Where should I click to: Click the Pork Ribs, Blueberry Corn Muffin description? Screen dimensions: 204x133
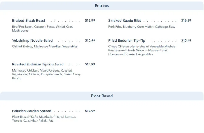coord(141,27)
